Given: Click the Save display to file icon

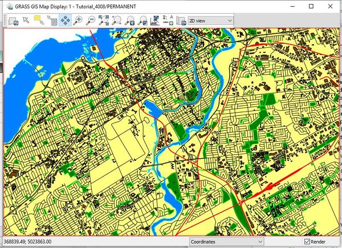Looking at the screenshot, I should tap(180, 20).
